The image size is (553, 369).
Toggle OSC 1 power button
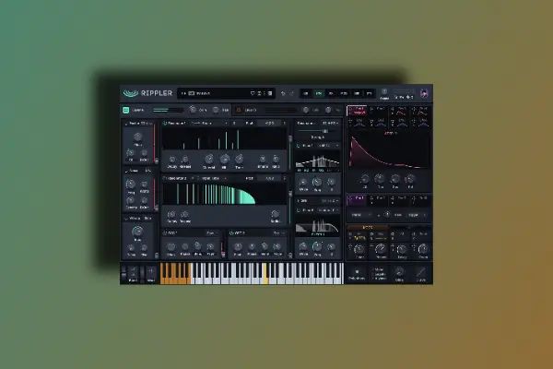coord(165,233)
